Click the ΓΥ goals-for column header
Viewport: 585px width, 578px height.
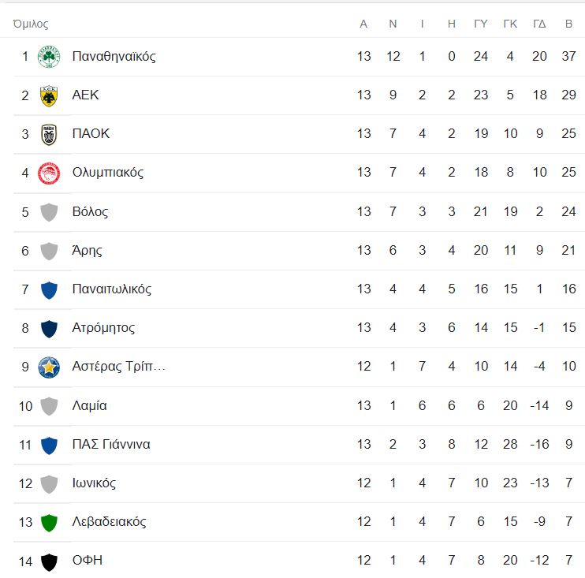[x=480, y=24]
